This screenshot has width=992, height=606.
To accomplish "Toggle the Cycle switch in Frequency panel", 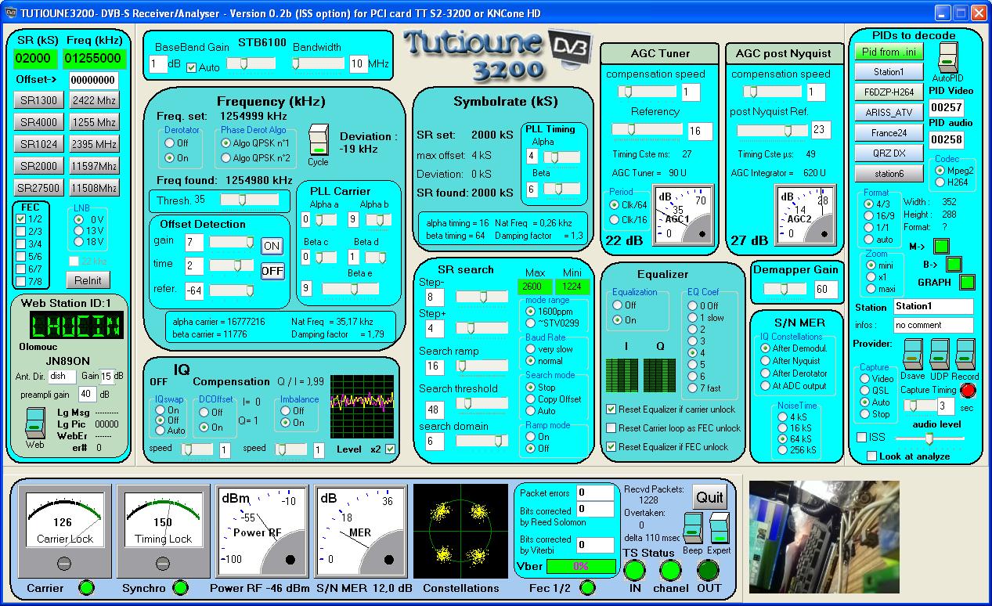I will [319, 139].
